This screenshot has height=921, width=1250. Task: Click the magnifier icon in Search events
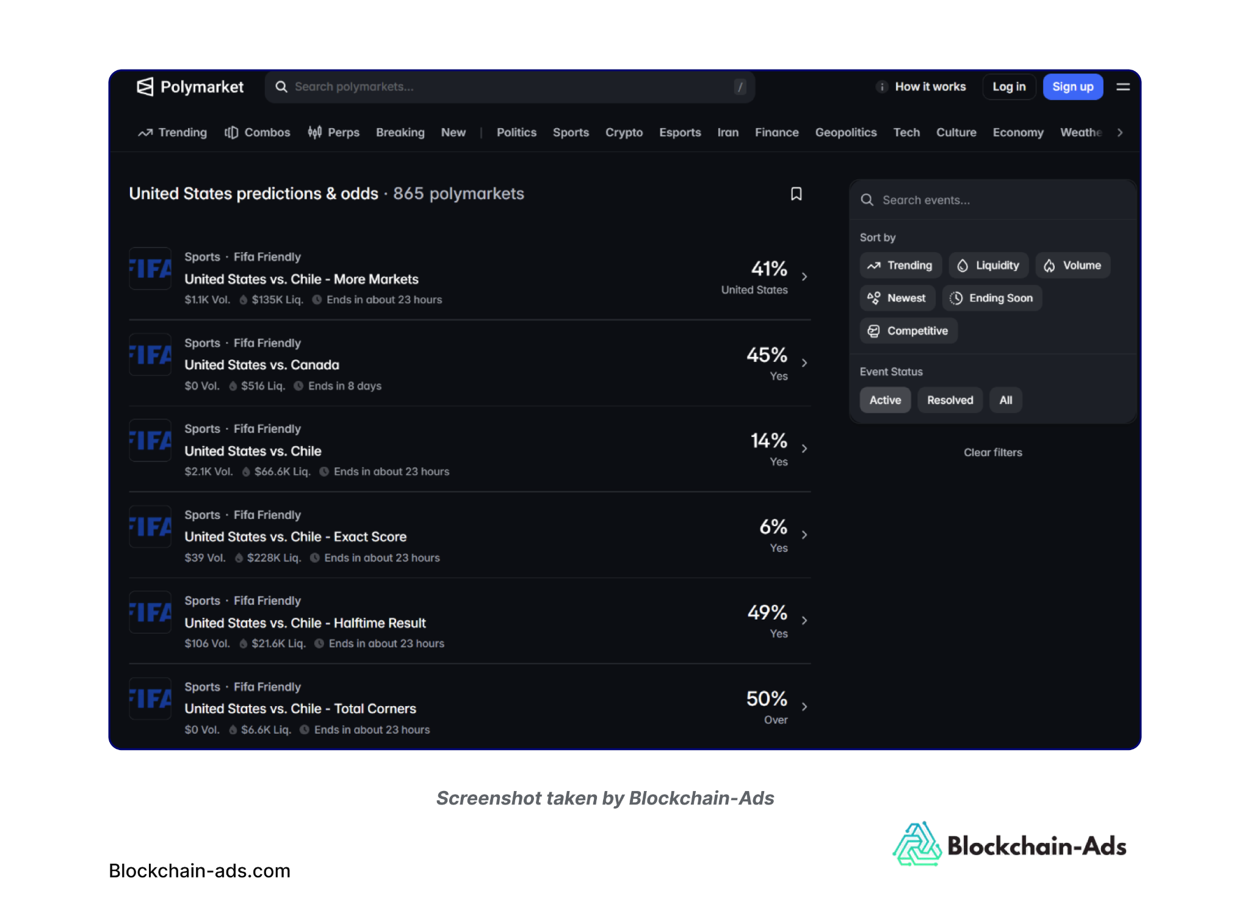coord(867,200)
